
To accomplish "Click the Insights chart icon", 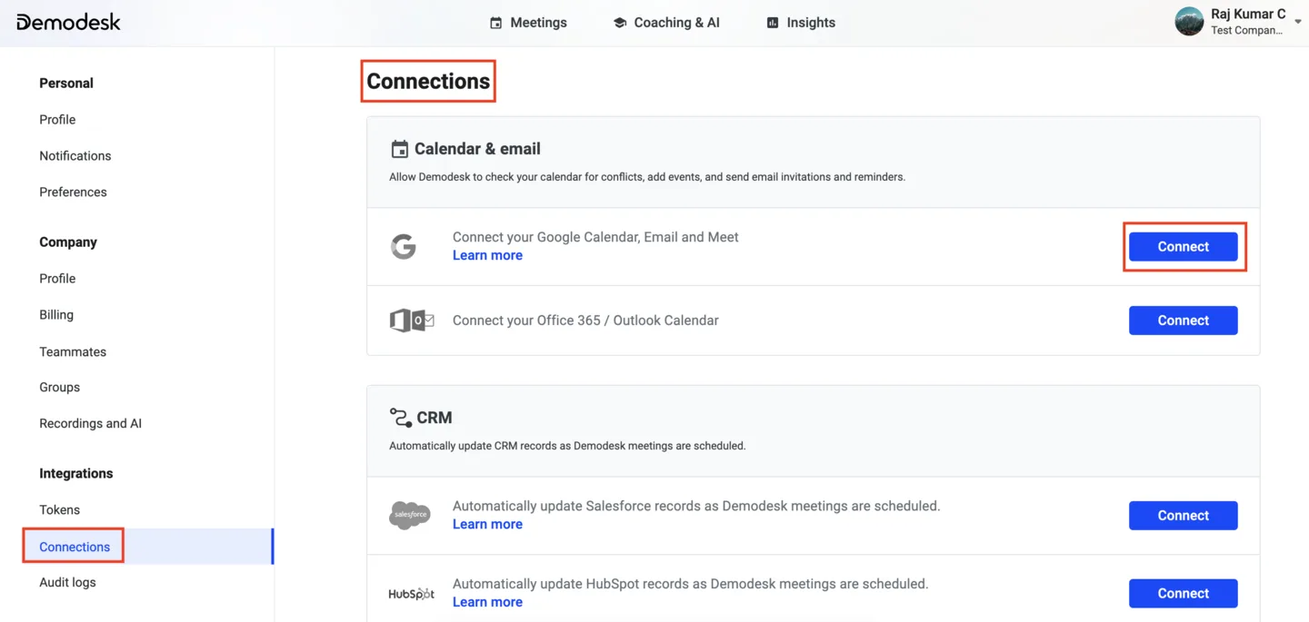I will click(x=773, y=23).
